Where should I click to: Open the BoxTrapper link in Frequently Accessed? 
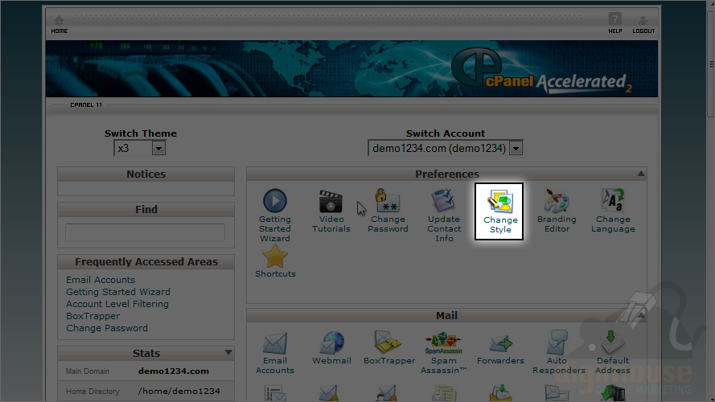click(93, 316)
